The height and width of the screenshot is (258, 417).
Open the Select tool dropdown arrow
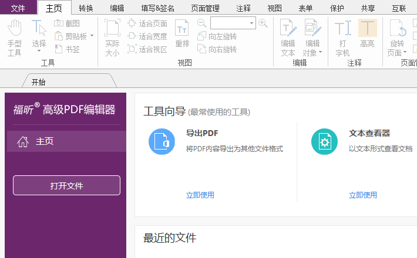point(39,50)
